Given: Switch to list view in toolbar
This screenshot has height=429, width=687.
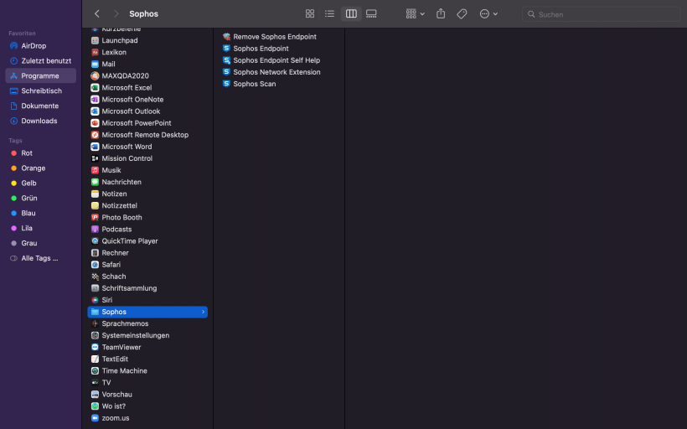Looking at the screenshot, I should [x=330, y=14].
